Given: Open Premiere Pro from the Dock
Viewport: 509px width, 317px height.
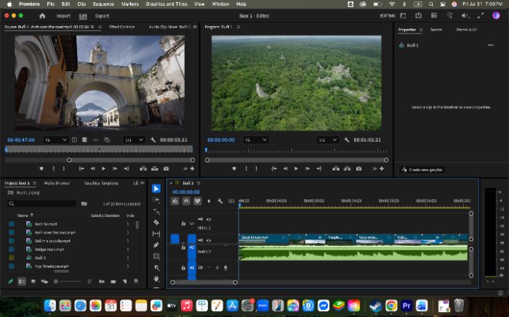Looking at the screenshot, I should click(x=406, y=305).
